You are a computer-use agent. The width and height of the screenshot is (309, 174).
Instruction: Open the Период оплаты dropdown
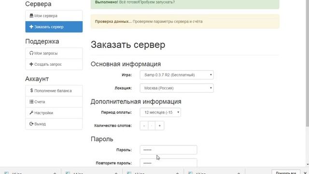tap(160, 113)
